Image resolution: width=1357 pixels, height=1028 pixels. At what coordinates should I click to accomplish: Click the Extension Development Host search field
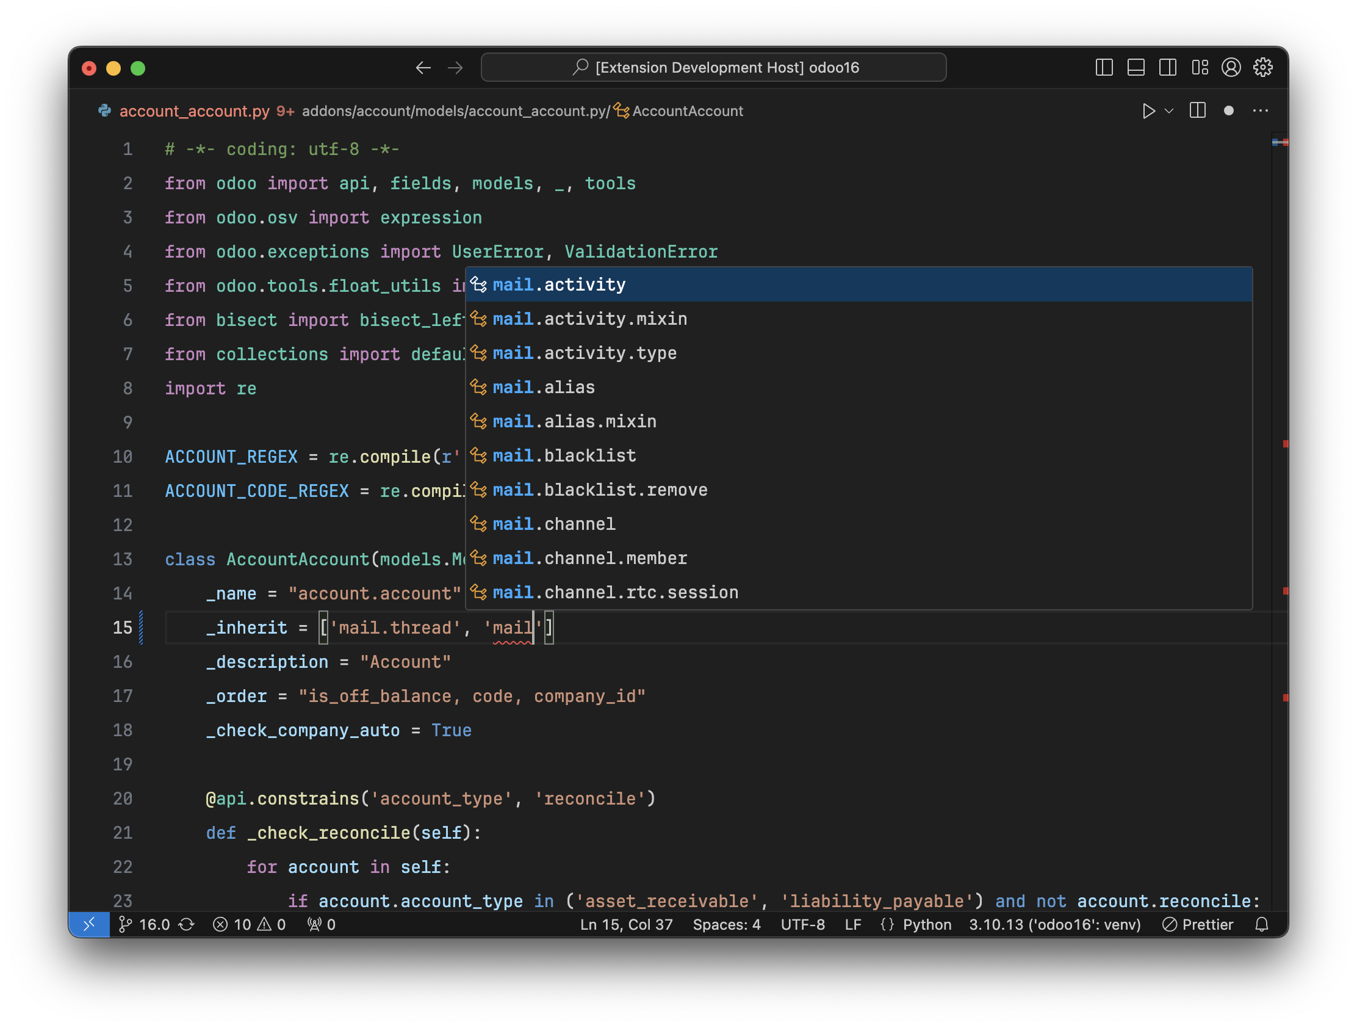pyautogui.click(x=713, y=68)
